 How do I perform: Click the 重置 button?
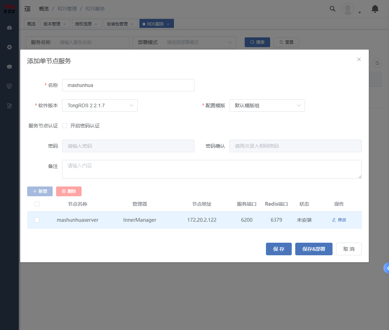tap(286, 42)
